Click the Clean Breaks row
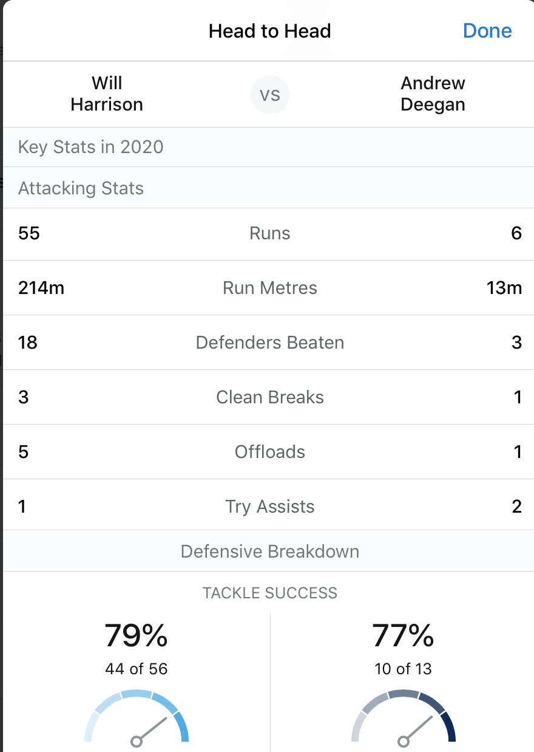Screen dimensions: 534x752 [270, 397]
